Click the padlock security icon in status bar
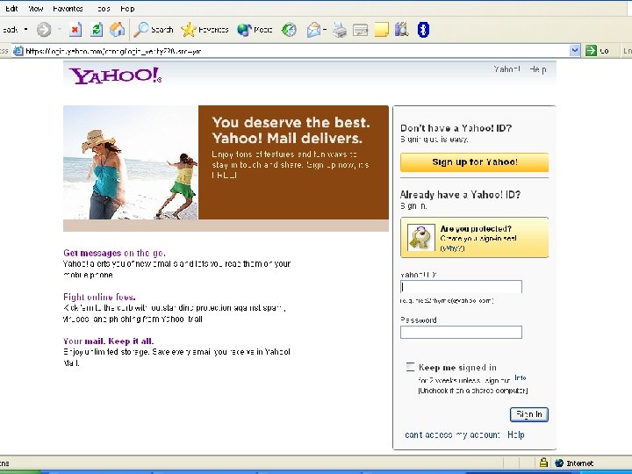The height and width of the screenshot is (474, 632). click(543, 463)
